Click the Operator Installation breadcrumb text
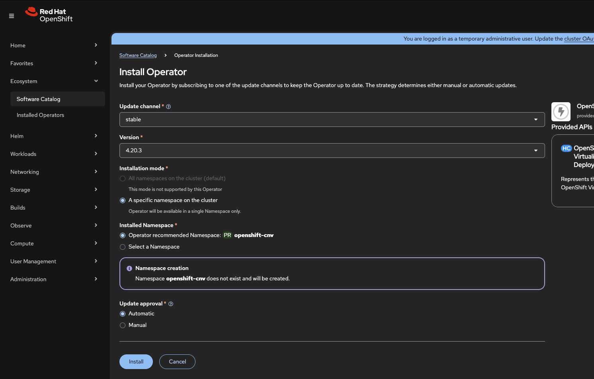 [196, 55]
